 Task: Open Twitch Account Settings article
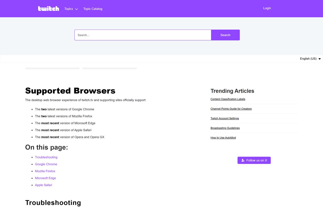pos(224,119)
